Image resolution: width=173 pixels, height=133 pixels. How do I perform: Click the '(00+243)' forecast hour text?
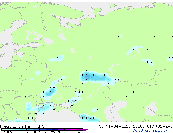[x=164, y=126]
